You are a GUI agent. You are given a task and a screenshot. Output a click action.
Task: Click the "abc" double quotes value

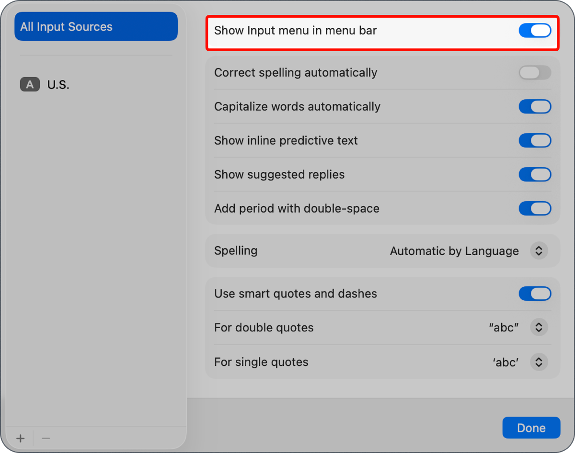503,328
